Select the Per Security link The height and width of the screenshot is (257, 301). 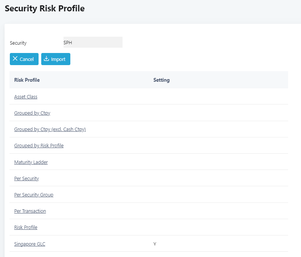pos(26,178)
